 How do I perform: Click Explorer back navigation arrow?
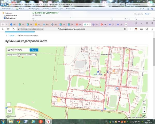(2, 5)
